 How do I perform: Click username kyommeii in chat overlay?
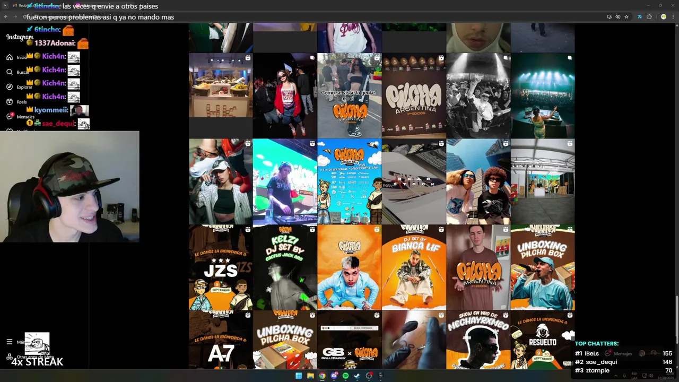51,110
